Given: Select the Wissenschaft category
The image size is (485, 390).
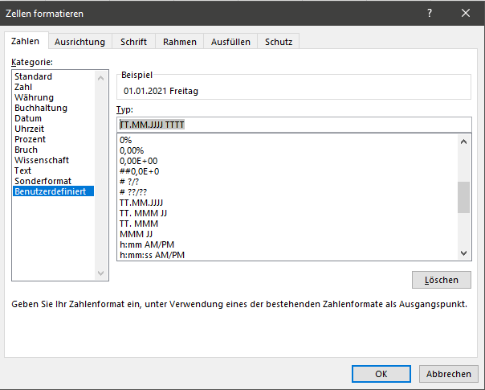Looking at the screenshot, I should coord(53,160).
